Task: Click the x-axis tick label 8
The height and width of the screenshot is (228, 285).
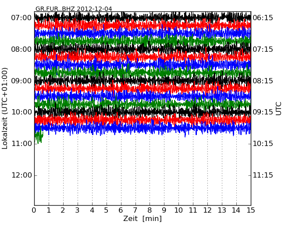Action: [150, 210]
